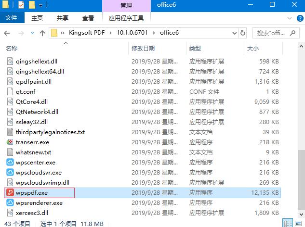Click the folder icon in the address bar
305x227 pixels.
[x=54, y=33]
